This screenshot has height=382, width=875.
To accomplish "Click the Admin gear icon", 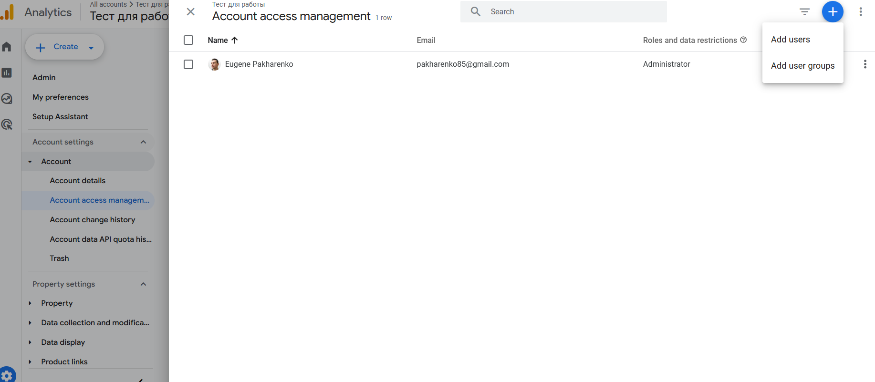I will [x=7, y=375].
